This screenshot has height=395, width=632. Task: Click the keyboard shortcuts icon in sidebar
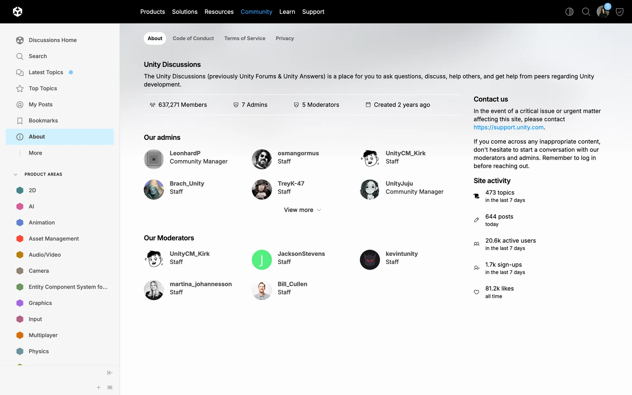(x=110, y=387)
